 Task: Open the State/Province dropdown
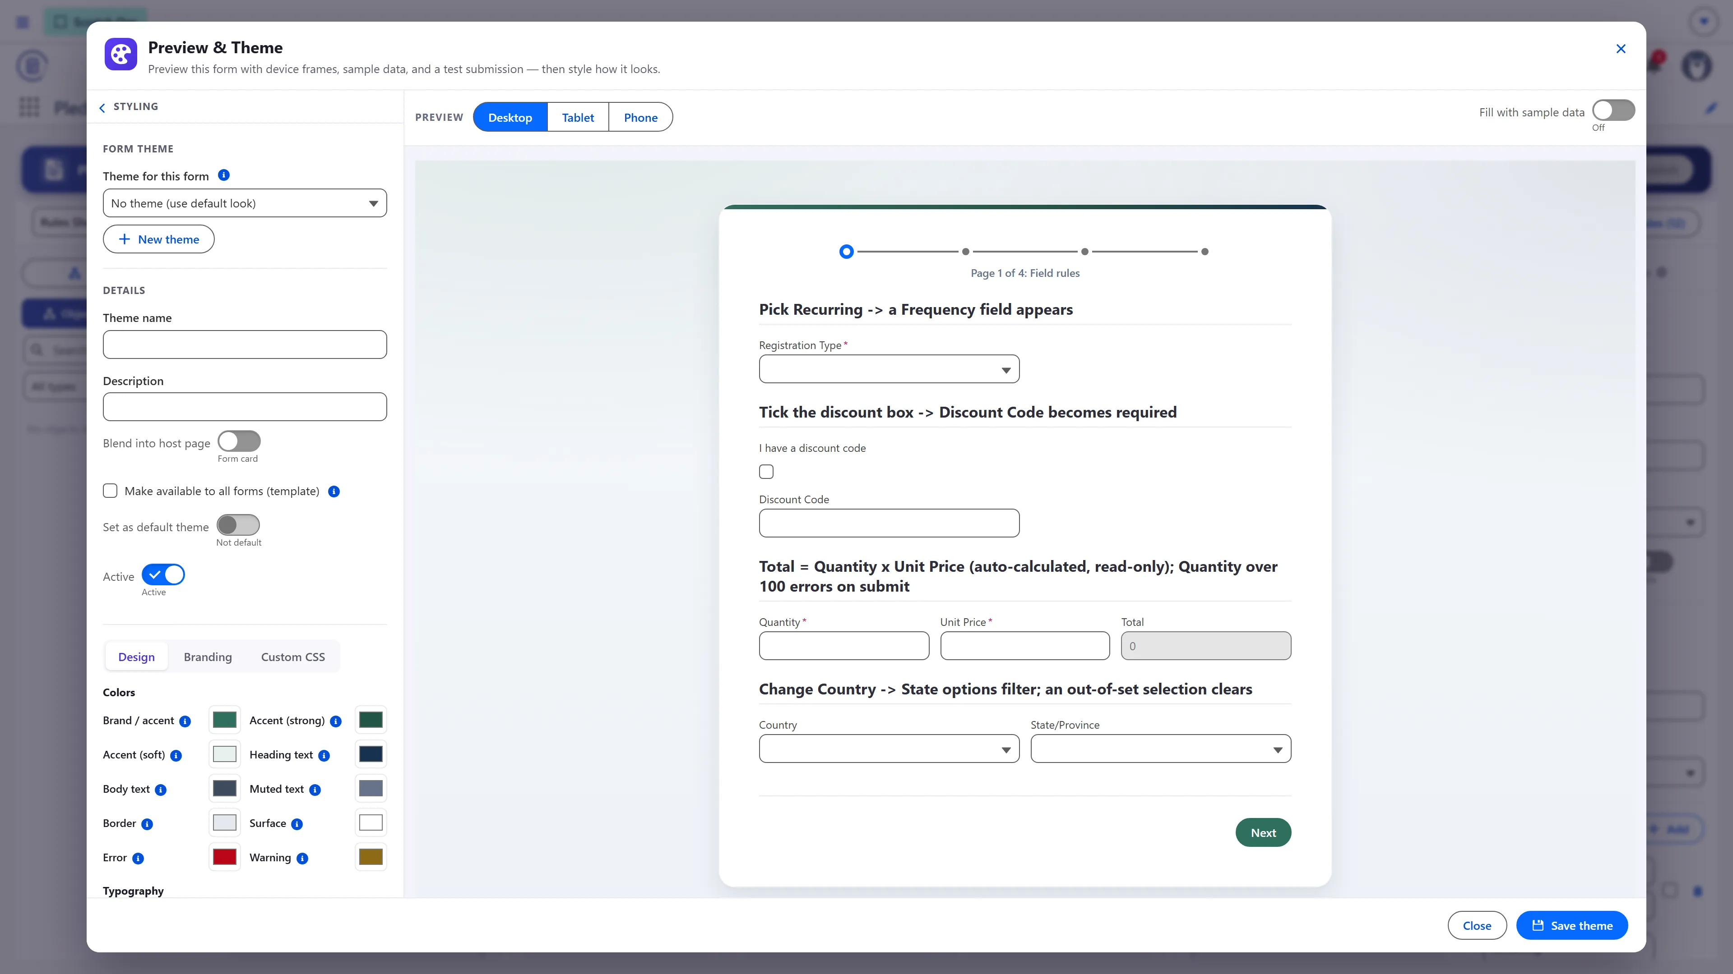1160,749
